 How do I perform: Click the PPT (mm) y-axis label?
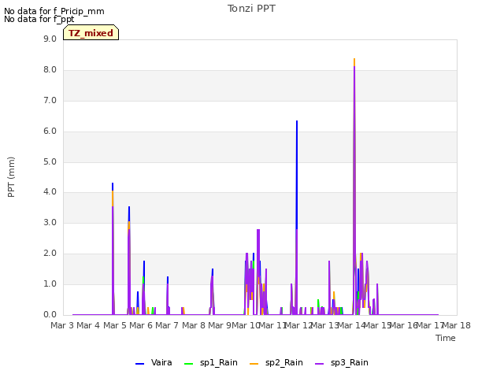11,176
